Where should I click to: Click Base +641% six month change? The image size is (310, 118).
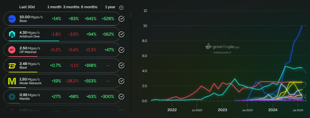(90, 19)
